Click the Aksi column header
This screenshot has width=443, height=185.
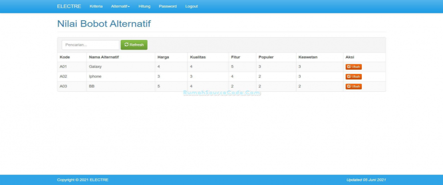(349, 57)
